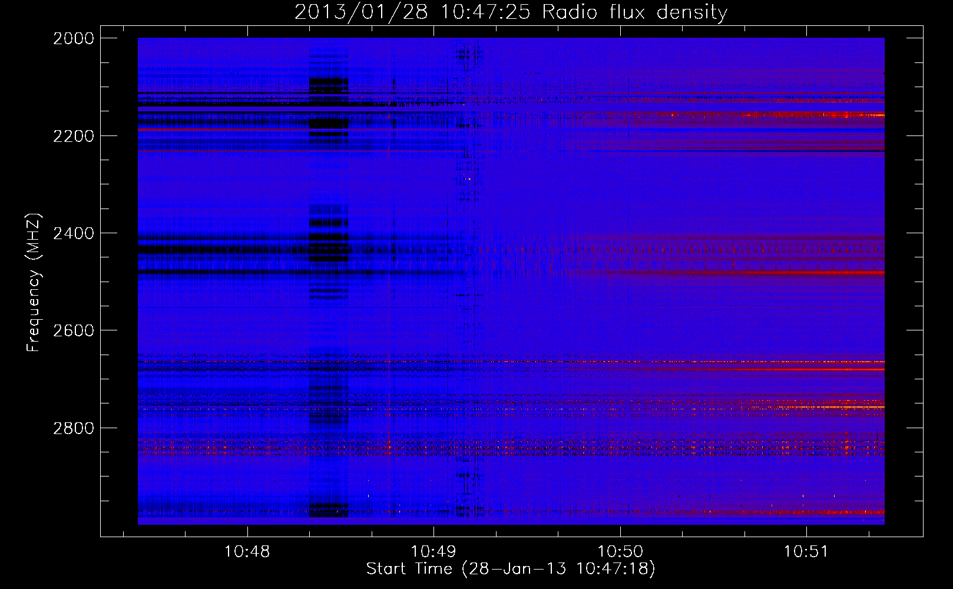Click the 2600 frequency axis label

(x=73, y=330)
